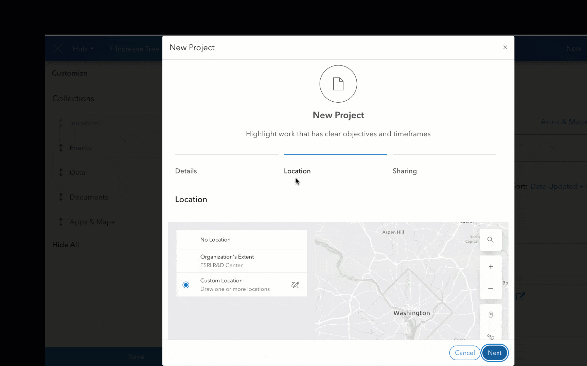Reorder handle next to Apps & Maps
This screenshot has height=366, width=587.
point(61,222)
